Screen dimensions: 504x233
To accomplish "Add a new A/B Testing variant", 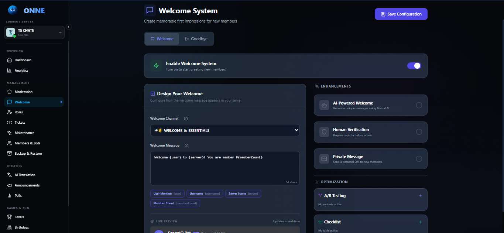I will [420, 195].
